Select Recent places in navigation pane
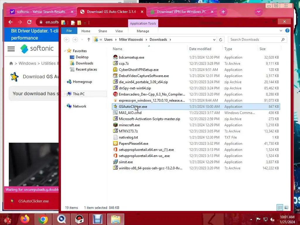This screenshot has width=300, height=225. click(x=86, y=69)
